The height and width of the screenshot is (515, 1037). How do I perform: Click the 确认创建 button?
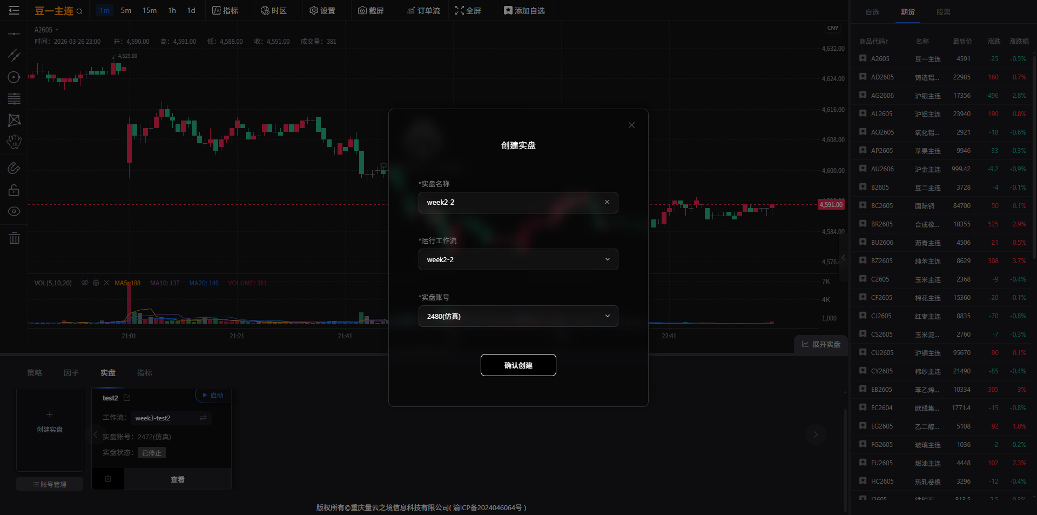click(518, 365)
